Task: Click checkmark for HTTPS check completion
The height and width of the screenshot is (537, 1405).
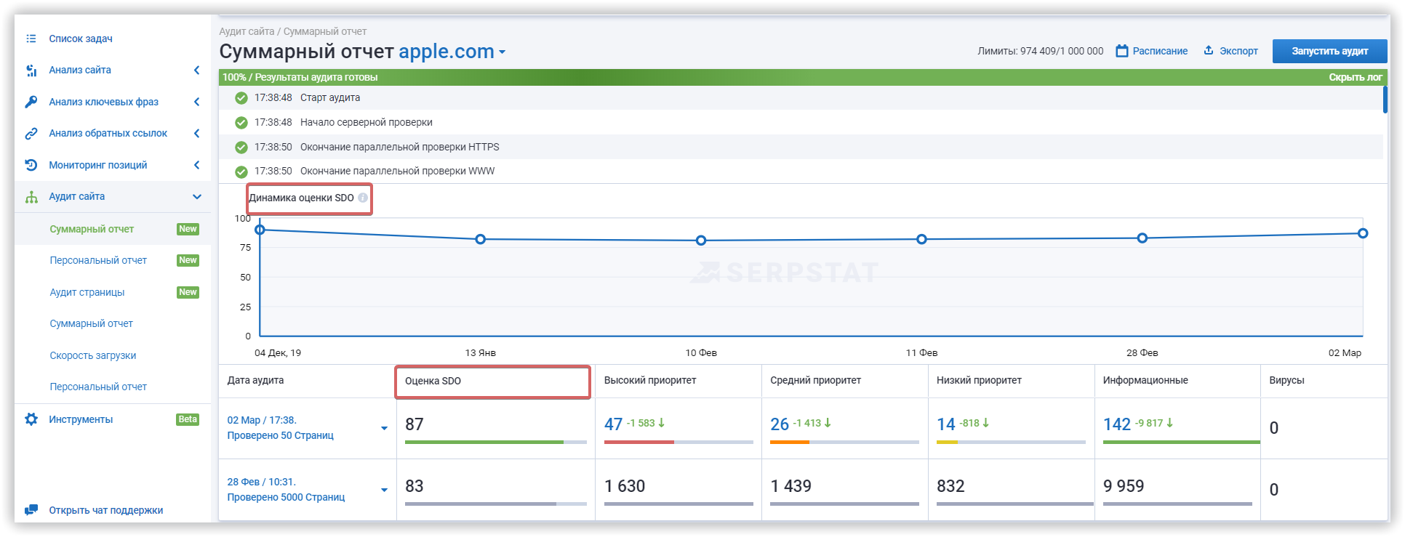Action: [x=241, y=148]
